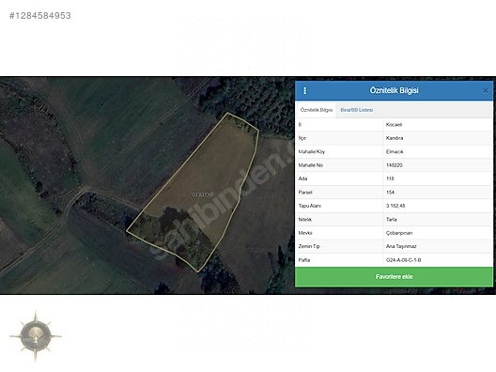Select the Parsel value 154
Screen dimensions: 496x372
coord(390,193)
